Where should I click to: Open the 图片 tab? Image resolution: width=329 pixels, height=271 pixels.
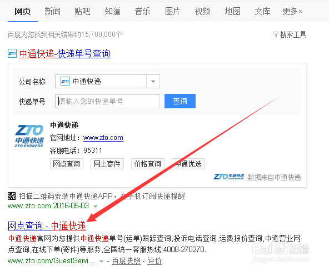click(x=172, y=11)
